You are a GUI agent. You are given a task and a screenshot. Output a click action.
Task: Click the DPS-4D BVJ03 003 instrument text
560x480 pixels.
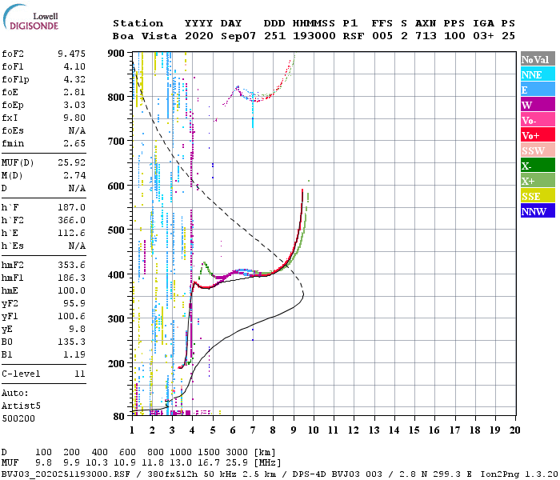click(x=337, y=474)
